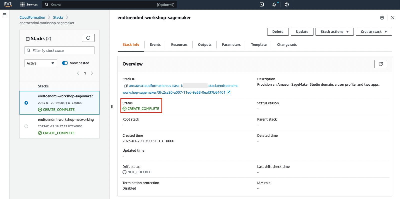This screenshot has width=400, height=199.
Task: Select the endtoendml-workshop-sagemaker stack radio
Action: point(26,103)
